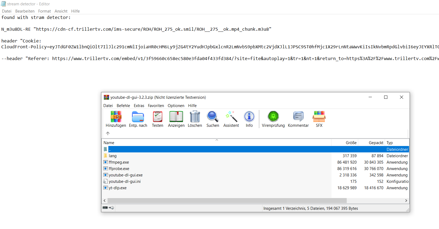Open the Kommentar comment tool
The image size is (439, 229).
298,119
